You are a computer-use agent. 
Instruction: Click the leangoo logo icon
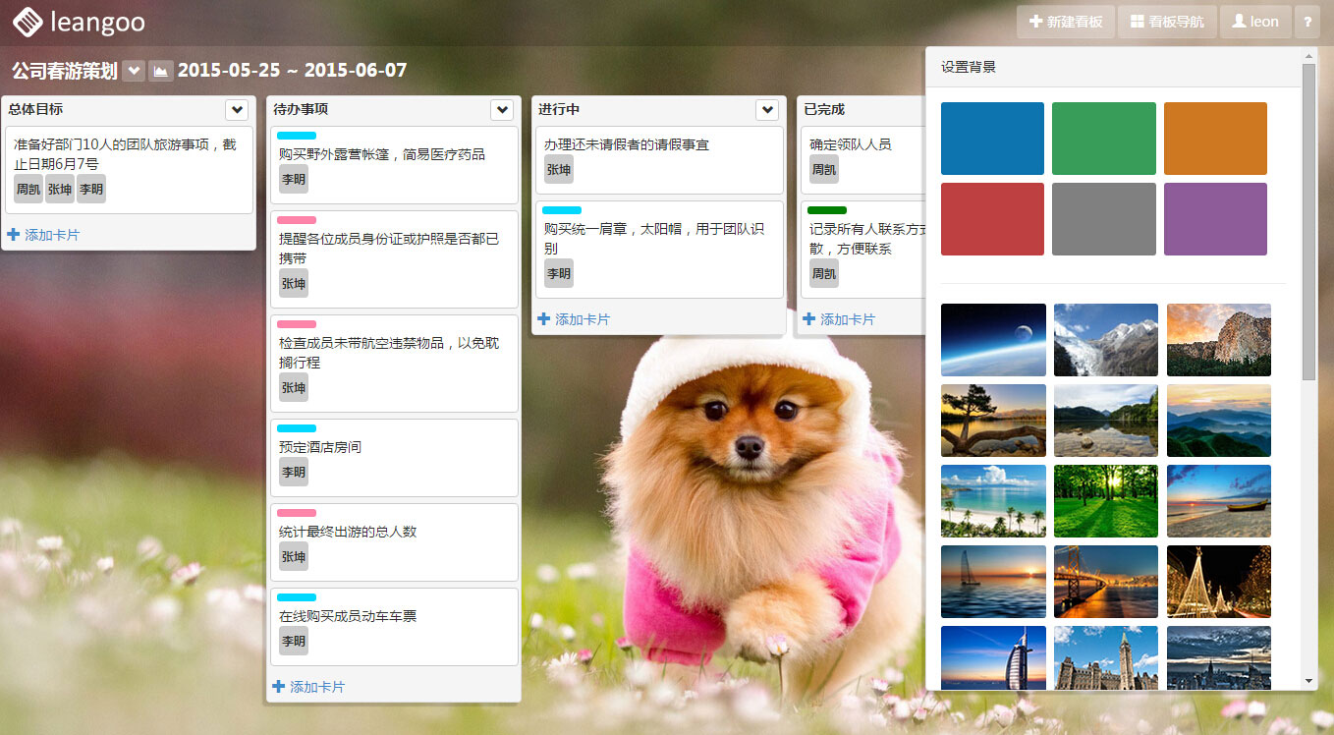pyautogui.click(x=27, y=22)
